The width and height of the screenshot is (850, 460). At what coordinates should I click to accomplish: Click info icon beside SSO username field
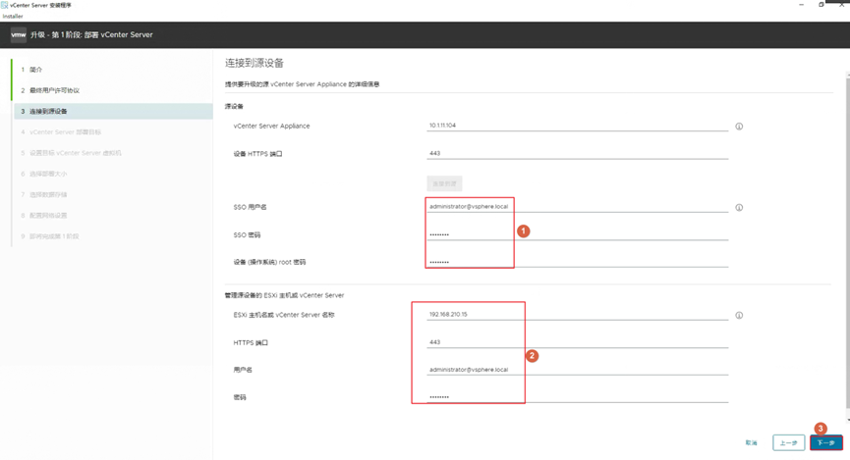(739, 207)
